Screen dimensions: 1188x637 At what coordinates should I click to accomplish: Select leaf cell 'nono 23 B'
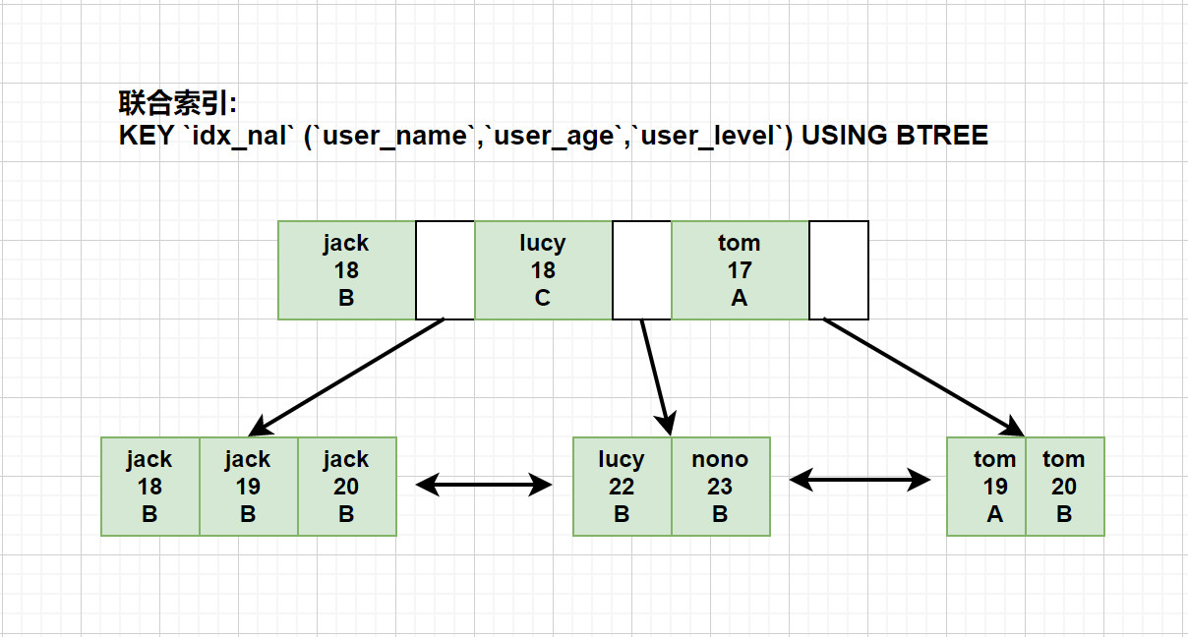coord(720,487)
